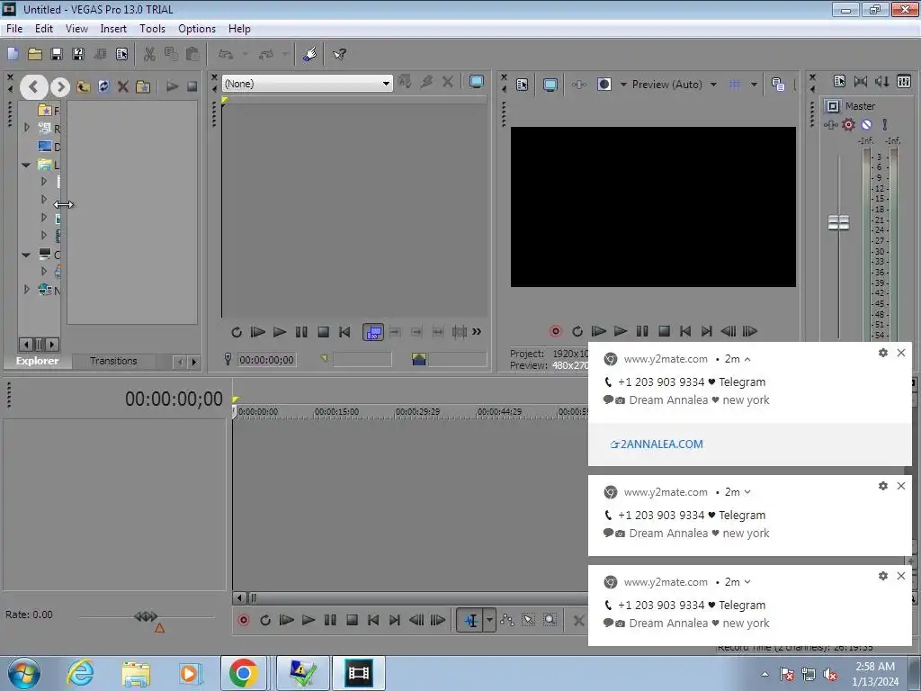Toggle loop playback in Trimmer
The width and height of the screenshot is (921, 691).
point(237,333)
